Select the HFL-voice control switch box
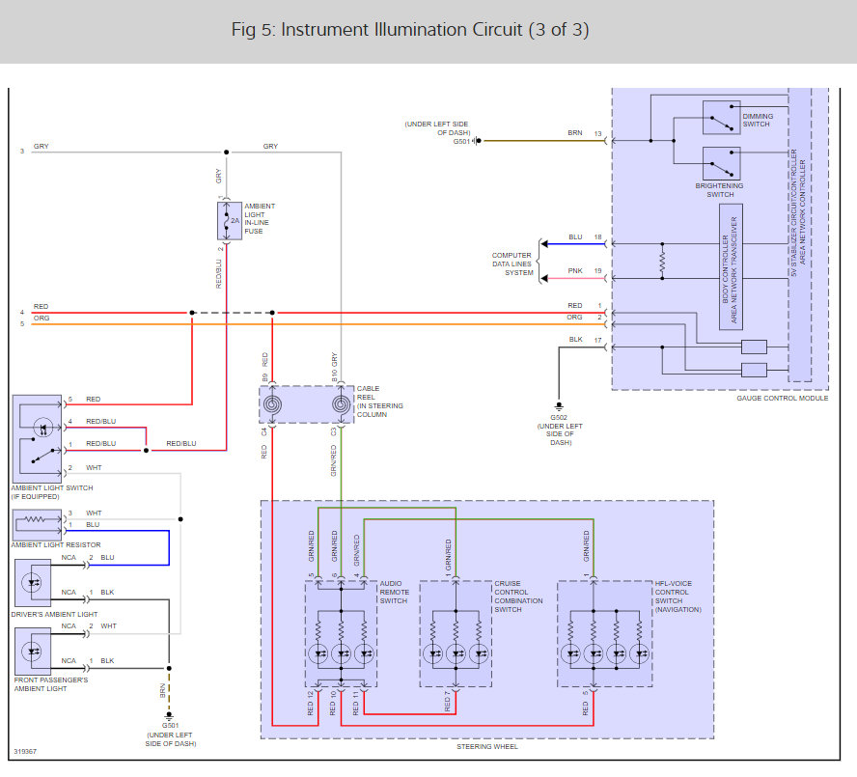This screenshot has width=857, height=777. tap(604, 634)
